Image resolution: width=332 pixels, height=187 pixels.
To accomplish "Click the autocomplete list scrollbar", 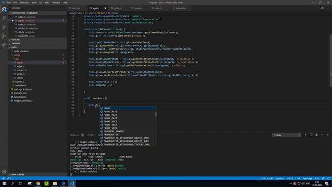I will [x=156, y=114].
